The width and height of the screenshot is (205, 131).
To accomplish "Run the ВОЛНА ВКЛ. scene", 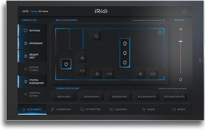I will (64, 97).
